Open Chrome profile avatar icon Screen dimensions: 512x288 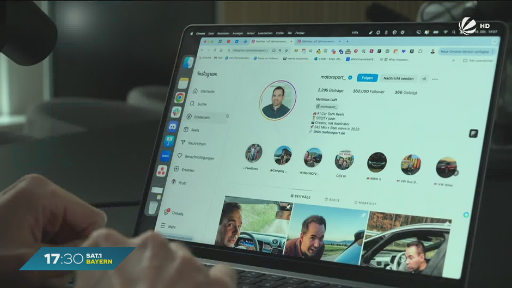[432, 52]
